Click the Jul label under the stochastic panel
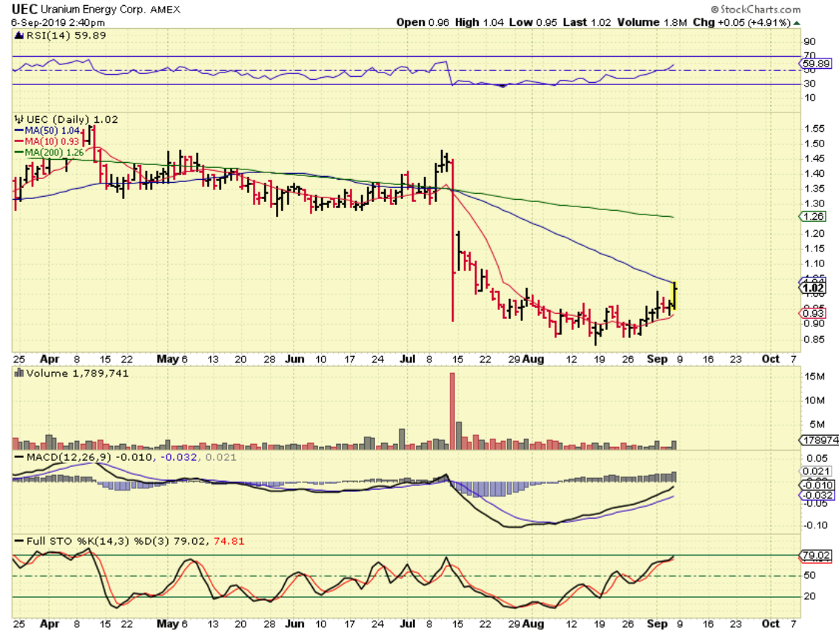This screenshot has width=839, height=634. tap(408, 624)
